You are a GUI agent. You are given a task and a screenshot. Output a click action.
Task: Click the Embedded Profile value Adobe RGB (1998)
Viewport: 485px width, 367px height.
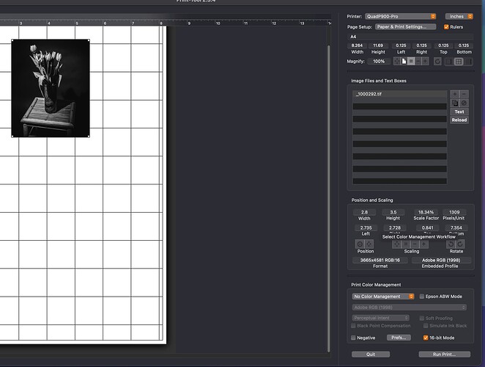pos(441,260)
